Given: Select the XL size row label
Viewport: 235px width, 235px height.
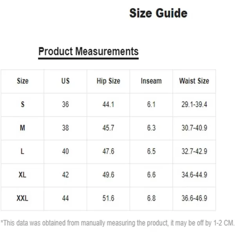Looking at the screenshot, I should 22,175.
